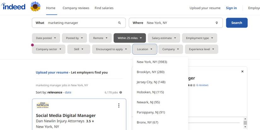260x130 pixels.
Task: Close the job details panel with the X
Action: click(242, 71)
